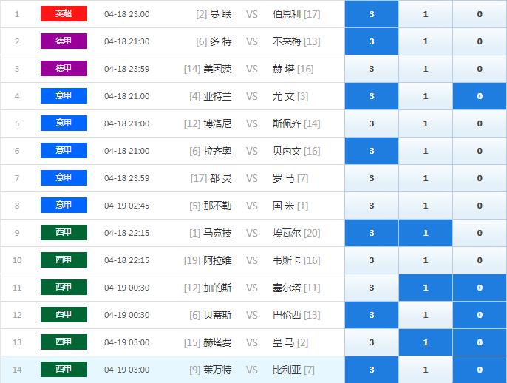Click the blue 意甲 tag in row 8
The width and height of the screenshot is (507, 383).
point(64,205)
